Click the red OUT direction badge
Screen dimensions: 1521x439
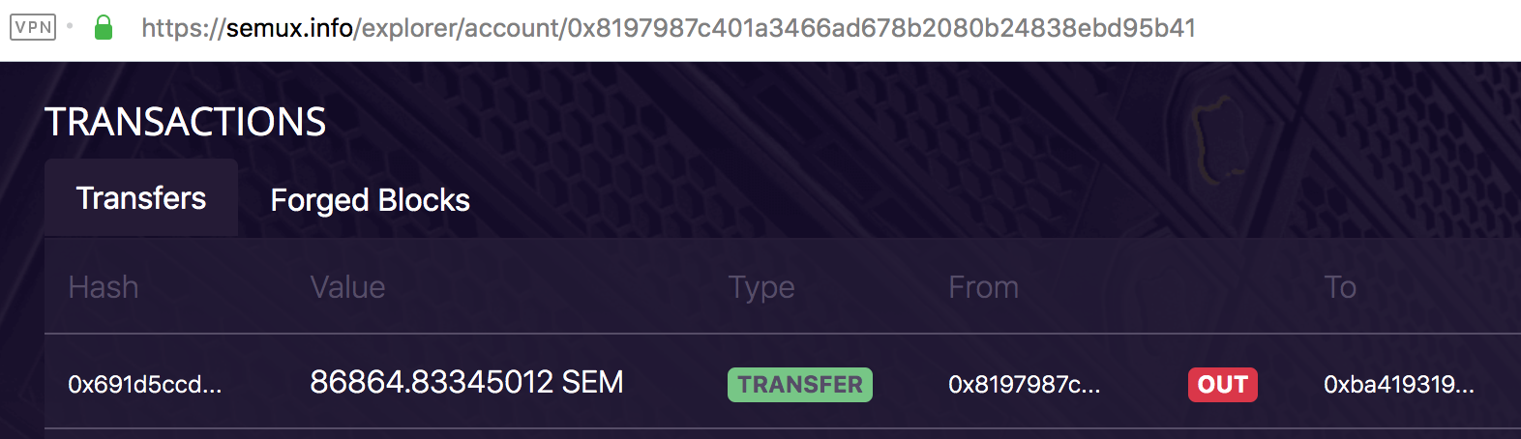[x=1222, y=385]
